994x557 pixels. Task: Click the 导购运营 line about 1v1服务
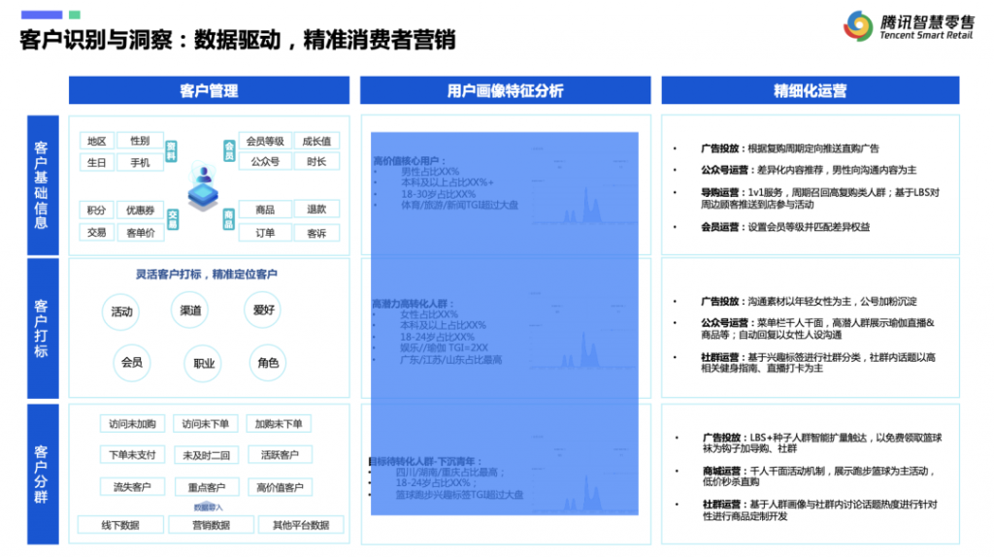pos(819,198)
